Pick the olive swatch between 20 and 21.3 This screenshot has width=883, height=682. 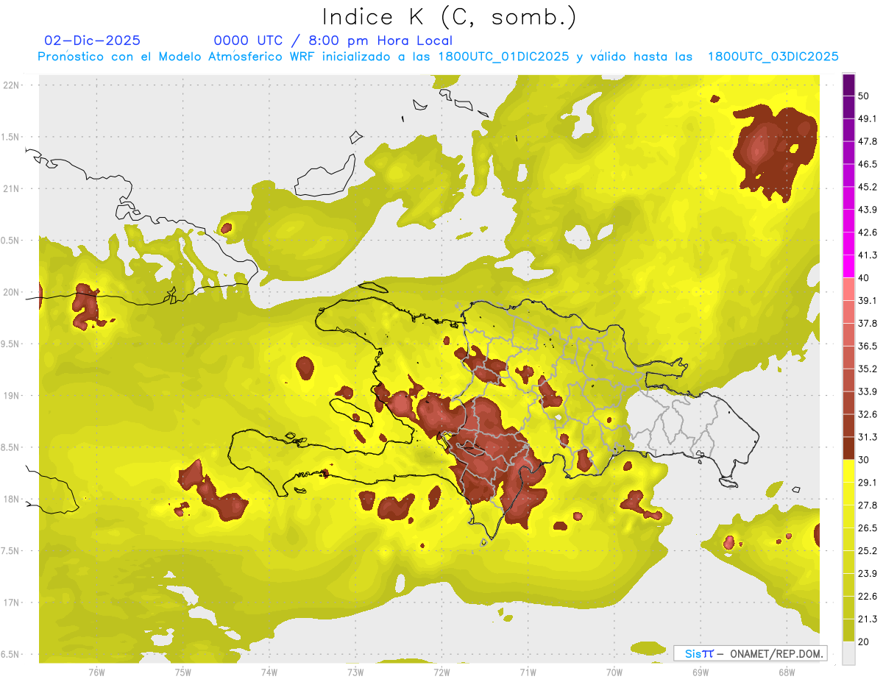pos(849,631)
